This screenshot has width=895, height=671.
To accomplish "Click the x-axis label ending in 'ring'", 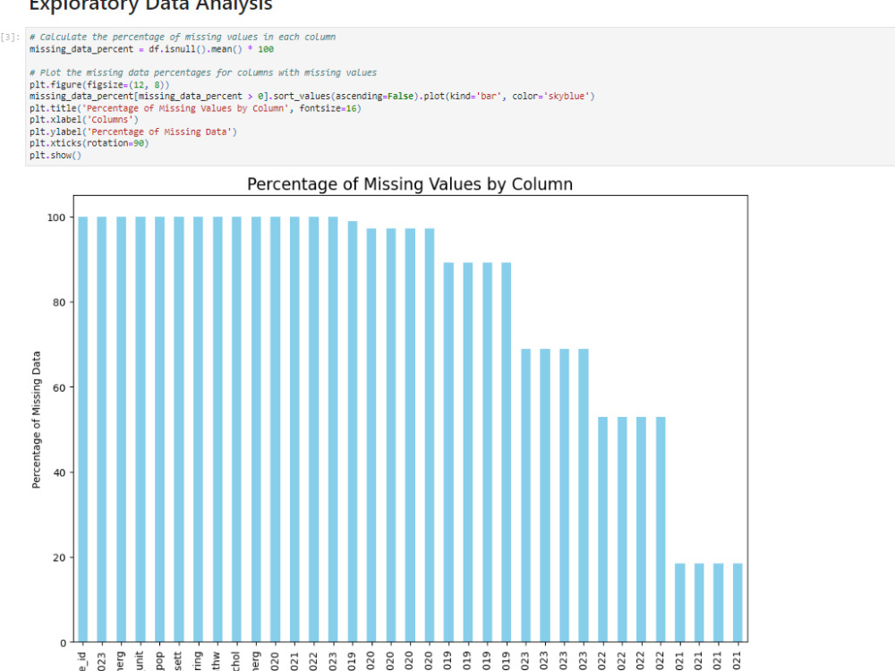I will 198,661.
